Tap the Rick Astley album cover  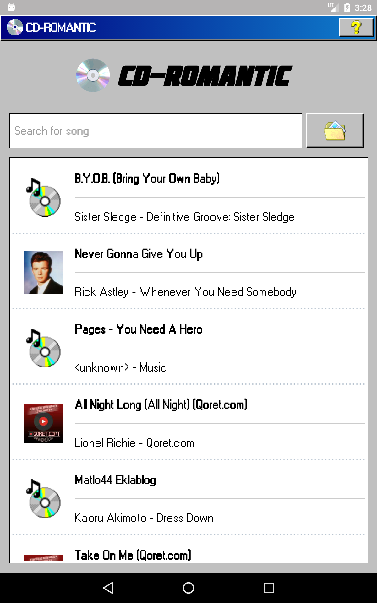(x=43, y=272)
